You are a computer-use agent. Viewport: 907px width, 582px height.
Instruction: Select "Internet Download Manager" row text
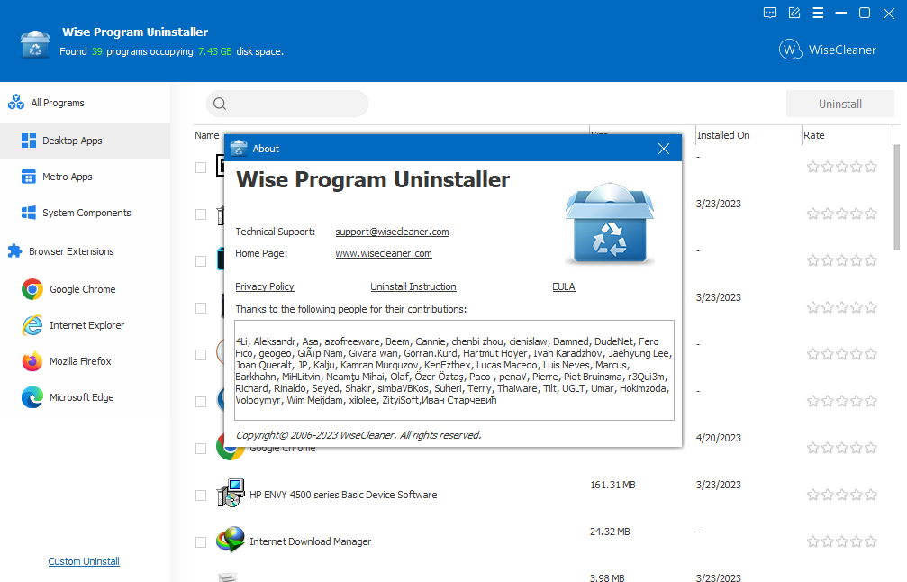(310, 541)
